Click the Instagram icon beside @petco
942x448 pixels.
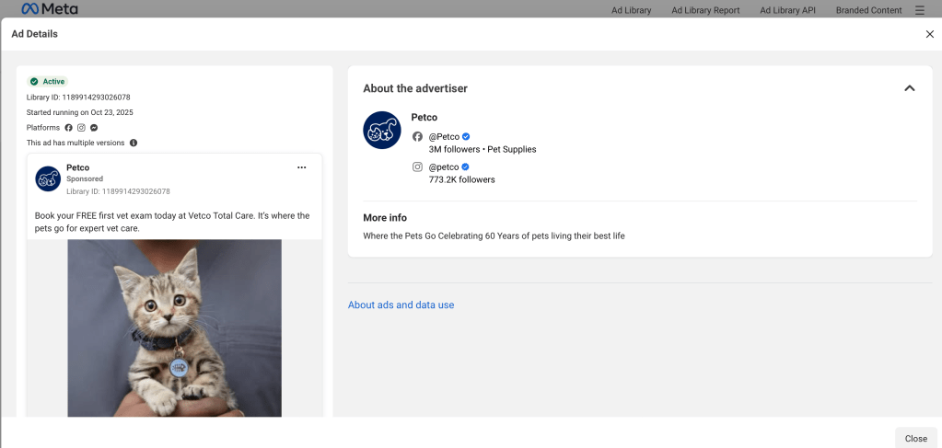[417, 167]
